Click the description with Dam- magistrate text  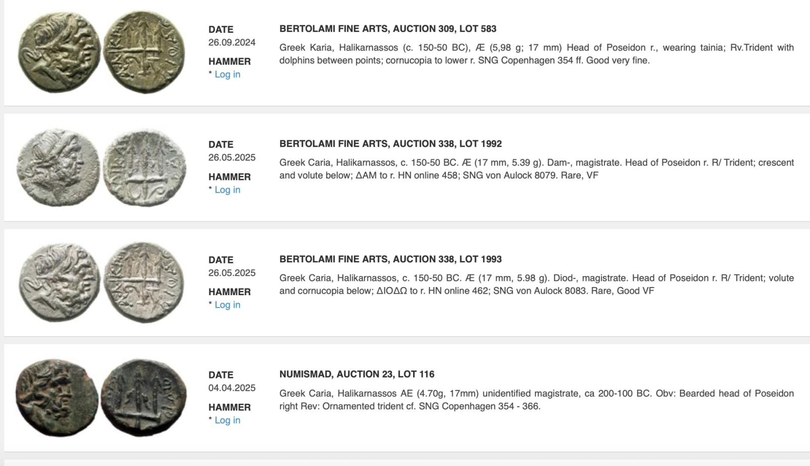[x=536, y=169]
